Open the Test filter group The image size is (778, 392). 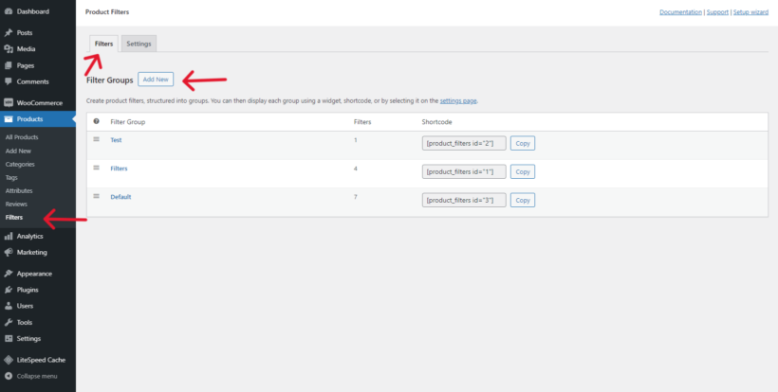116,140
